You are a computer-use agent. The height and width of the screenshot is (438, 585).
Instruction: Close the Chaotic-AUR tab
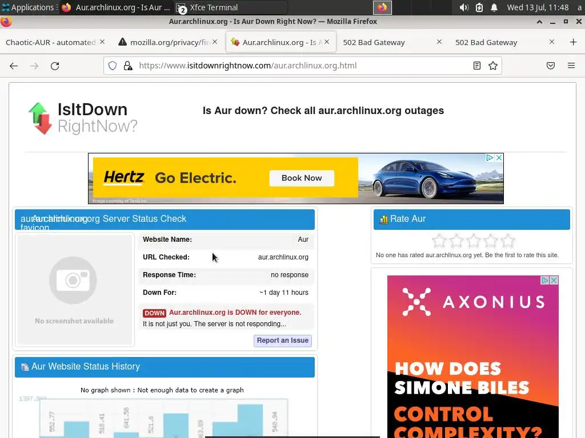tap(102, 42)
